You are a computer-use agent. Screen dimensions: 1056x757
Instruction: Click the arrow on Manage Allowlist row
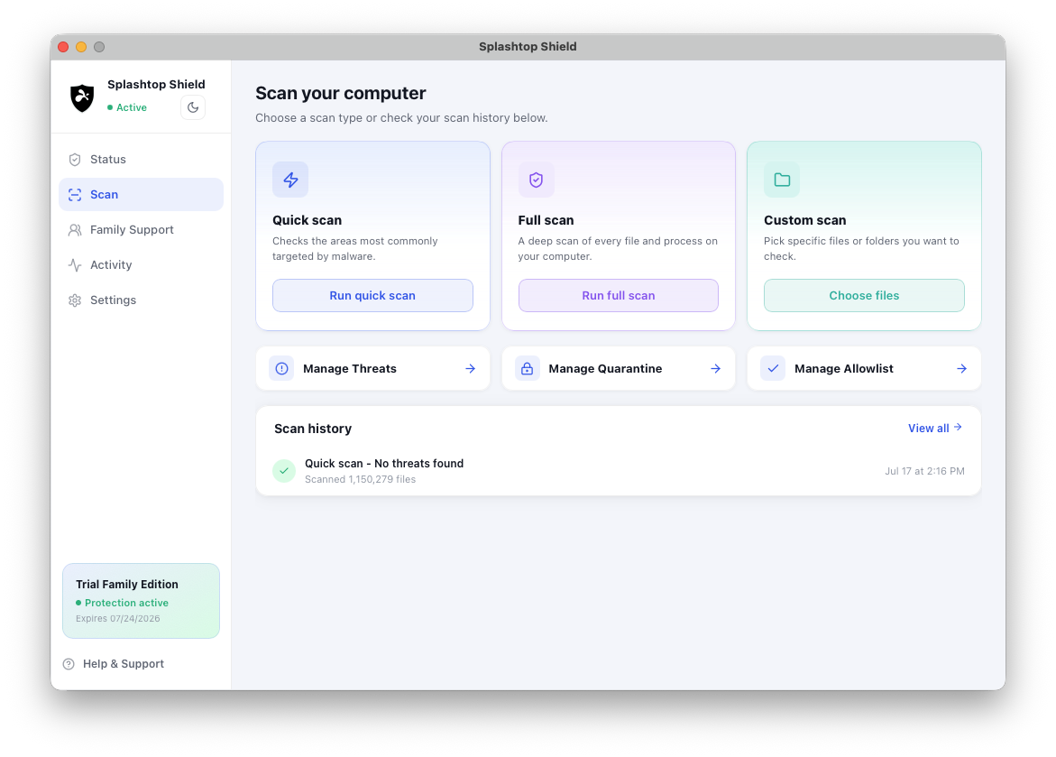pyautogui.click(x=961, y=369)
